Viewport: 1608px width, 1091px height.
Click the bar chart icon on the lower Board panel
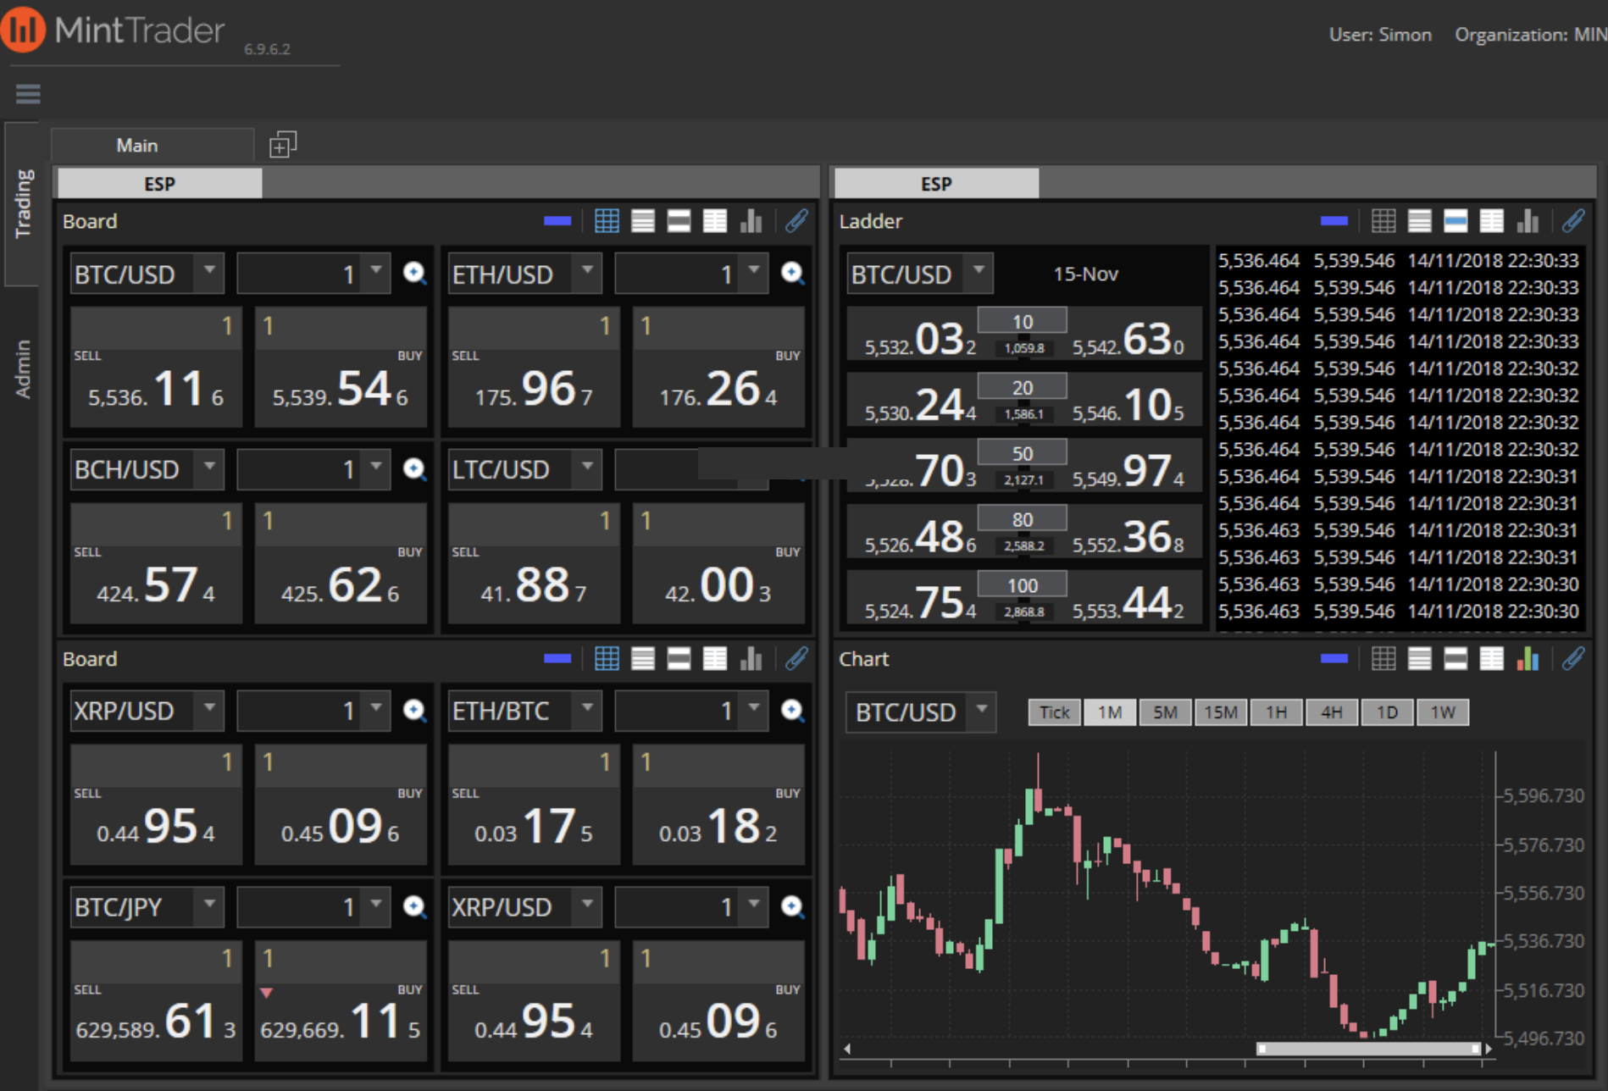tap(751, 658)
